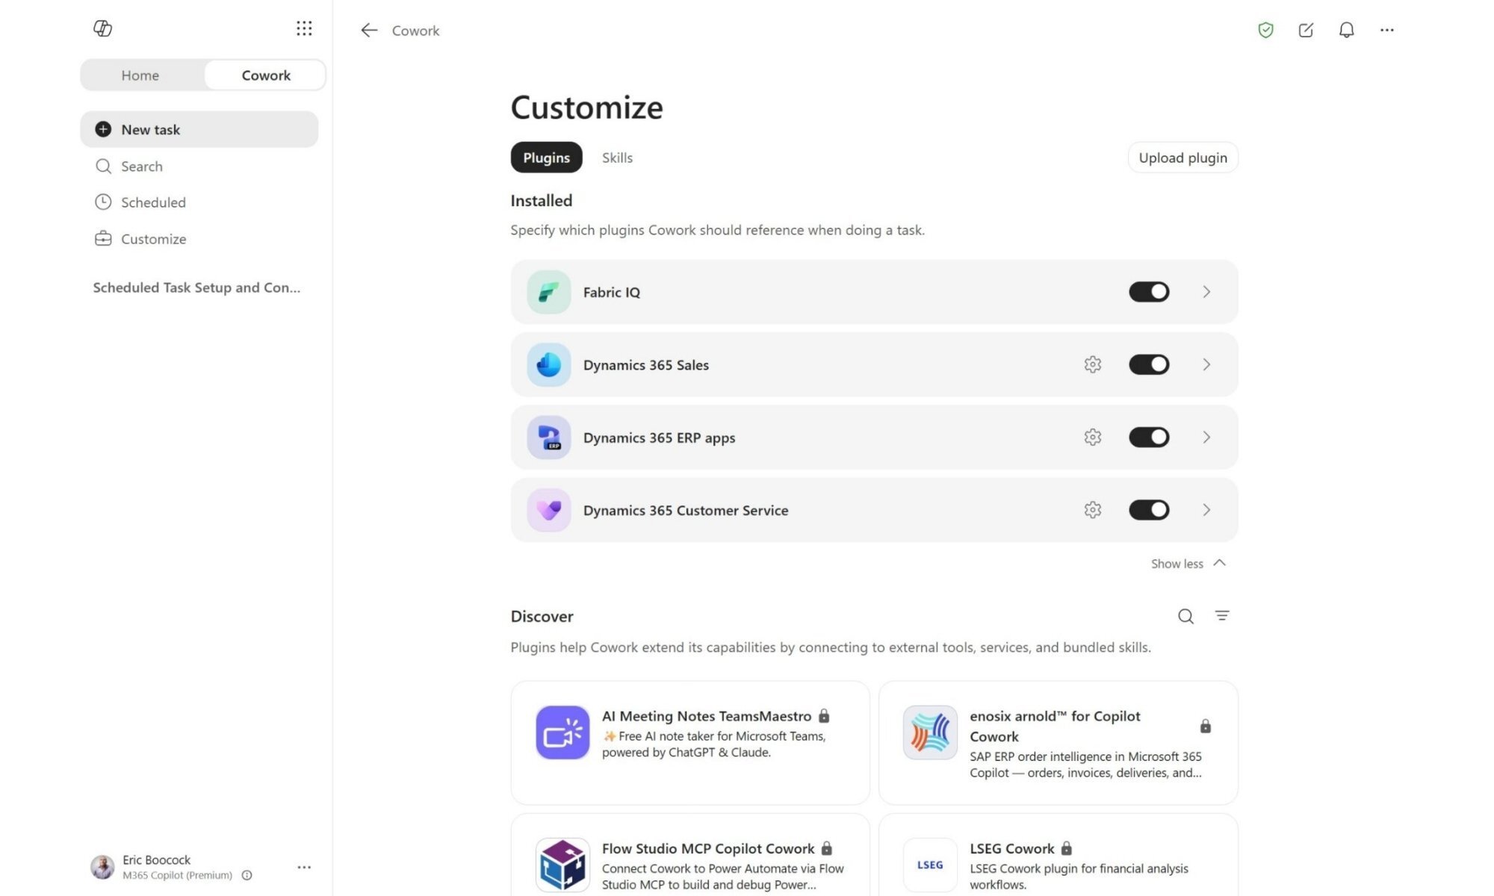Start a New task
This screenshot has height=896, width=1494.
point(199,129)
